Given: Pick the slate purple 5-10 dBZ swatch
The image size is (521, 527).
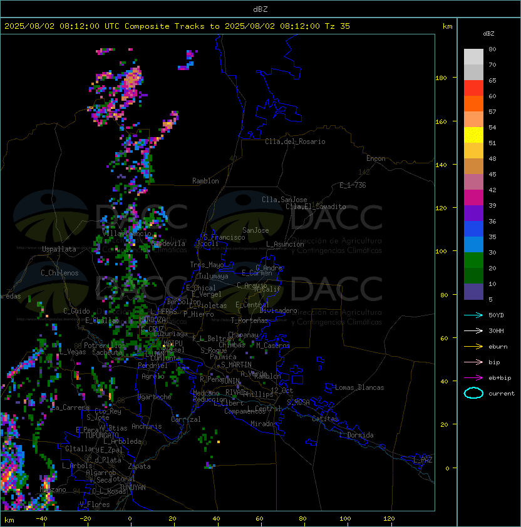Looking at the screenshot, I should tap(473, 292).
